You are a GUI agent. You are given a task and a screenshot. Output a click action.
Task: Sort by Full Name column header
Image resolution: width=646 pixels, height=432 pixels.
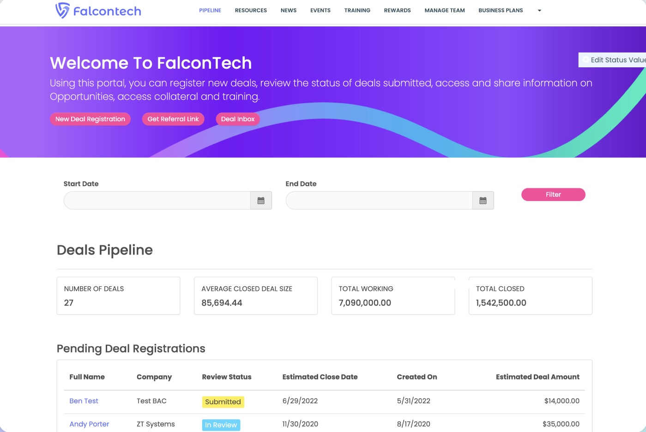(87, 377)
